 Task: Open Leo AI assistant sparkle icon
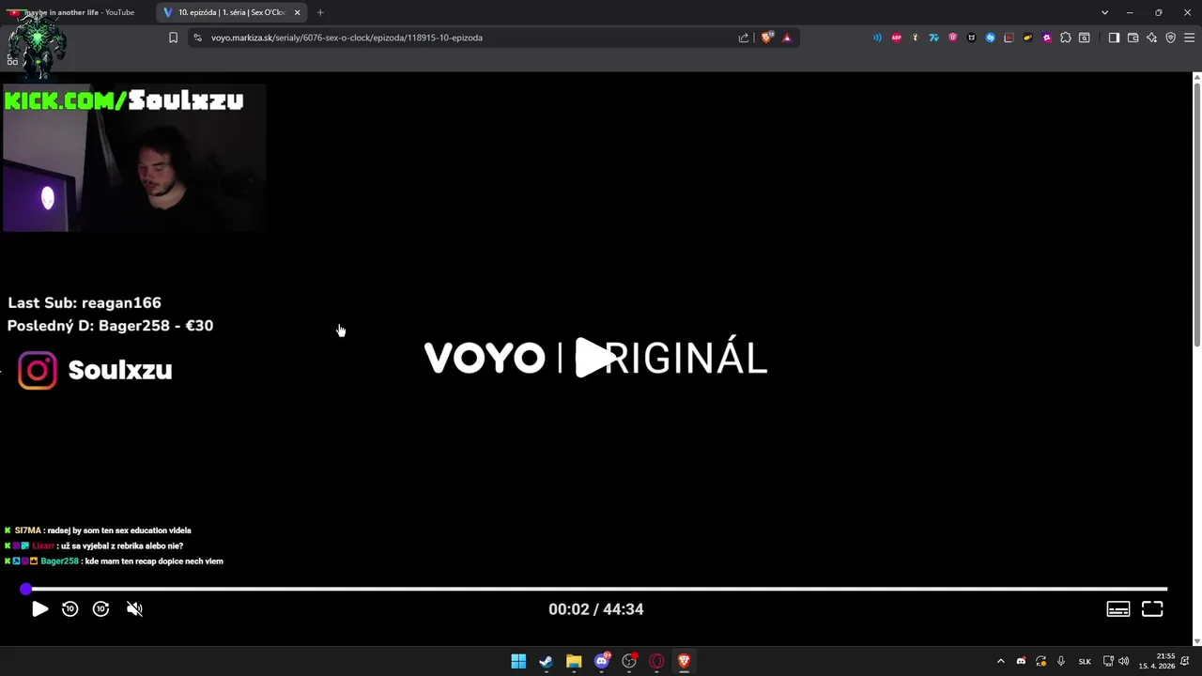click(x=1151, y=38)
